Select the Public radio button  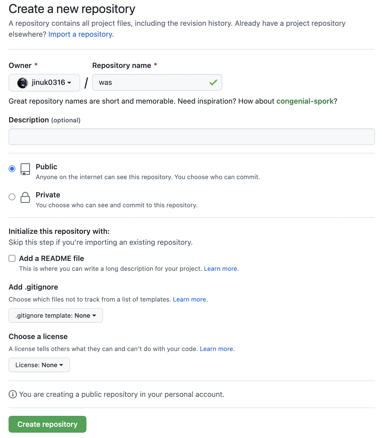point(12,169)
